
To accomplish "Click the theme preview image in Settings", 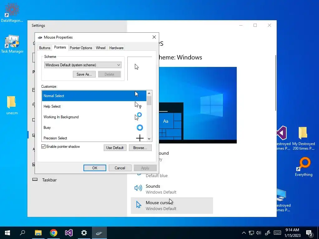I will [x=198, y=105].
